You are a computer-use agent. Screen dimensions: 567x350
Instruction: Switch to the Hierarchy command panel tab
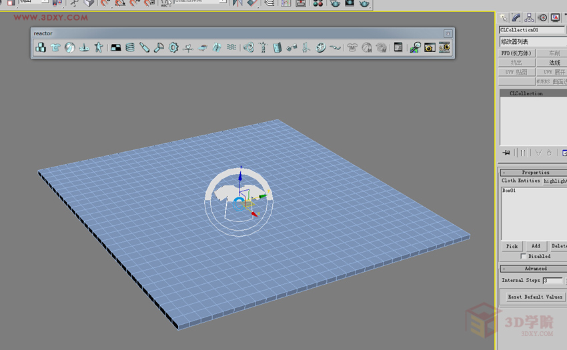529,18
